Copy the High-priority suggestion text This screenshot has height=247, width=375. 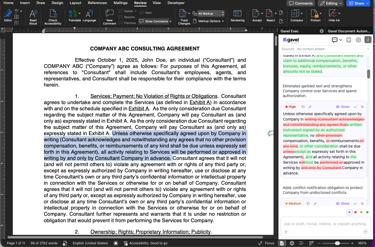click(x=303, y=107)
